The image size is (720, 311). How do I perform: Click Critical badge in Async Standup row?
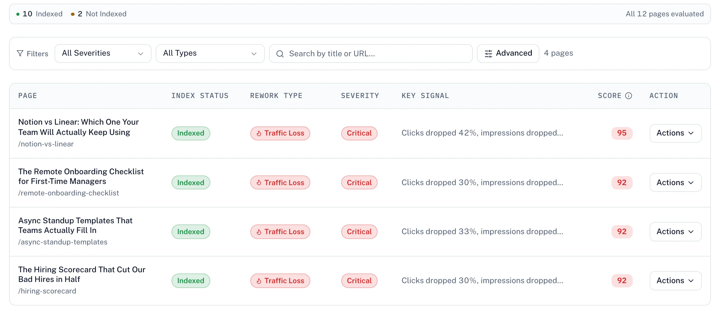pos(359,232)
